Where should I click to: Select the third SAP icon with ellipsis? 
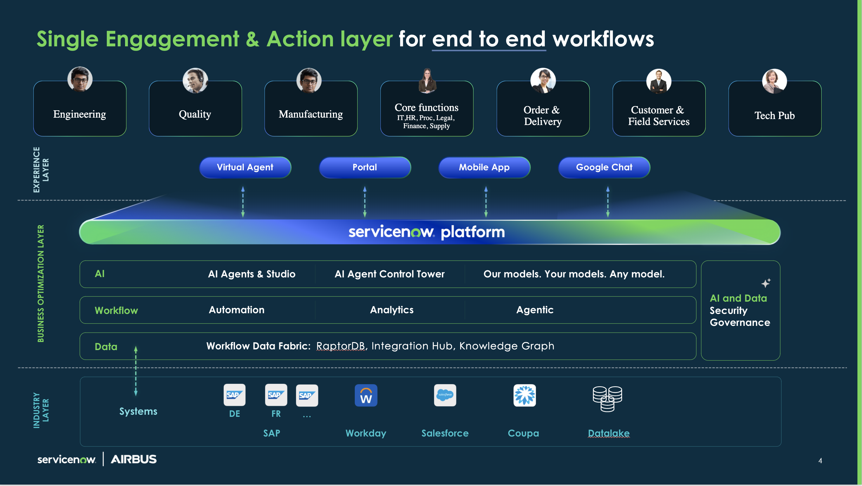307,395
